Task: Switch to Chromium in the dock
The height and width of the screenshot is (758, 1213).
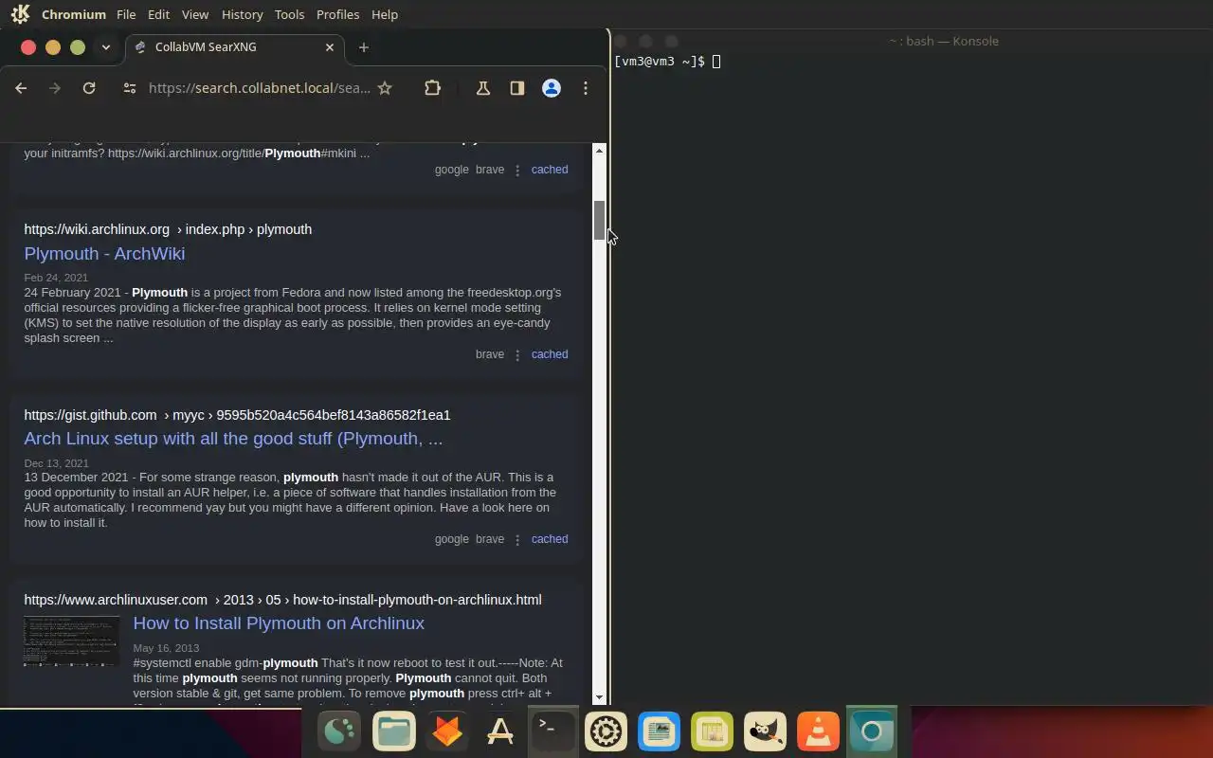Action: (x=872, y=731)
